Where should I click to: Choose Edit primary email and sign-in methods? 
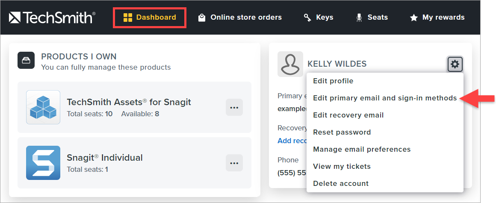coord(385,98)
